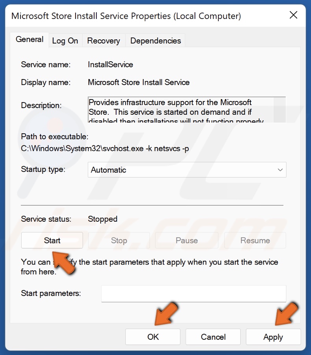Confirm changes with OK

coord(153,337)
